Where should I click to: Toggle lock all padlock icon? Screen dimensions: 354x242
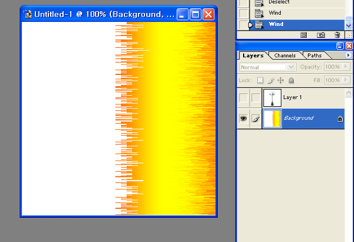pos(291,80)
